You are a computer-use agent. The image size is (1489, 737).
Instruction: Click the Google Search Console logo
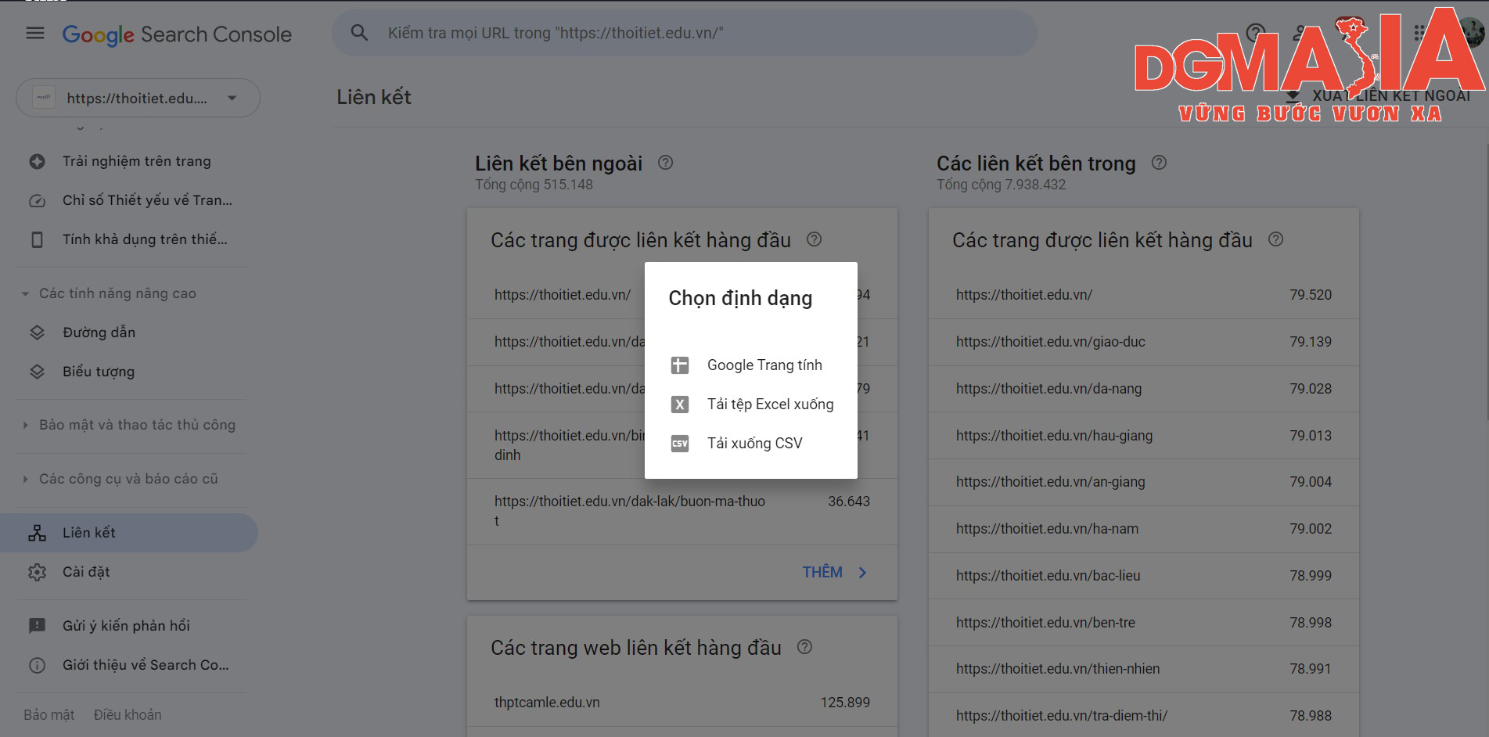pyautogui.click(x=177, y=34)
